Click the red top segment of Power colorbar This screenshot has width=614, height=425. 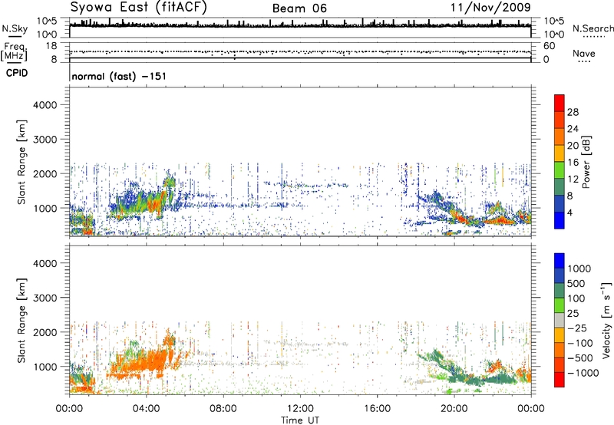[x=560, y=104]
